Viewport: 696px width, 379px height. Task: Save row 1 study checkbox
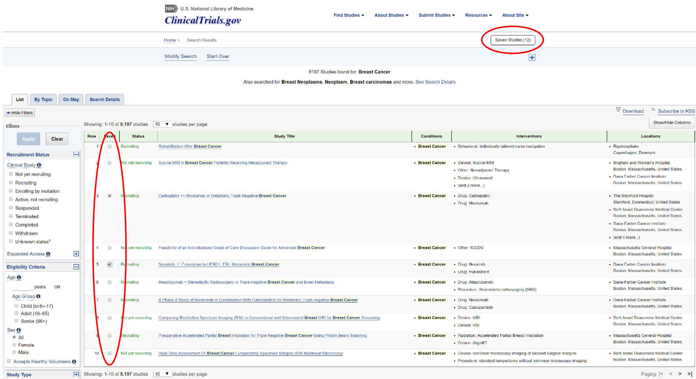coord(109,146)
